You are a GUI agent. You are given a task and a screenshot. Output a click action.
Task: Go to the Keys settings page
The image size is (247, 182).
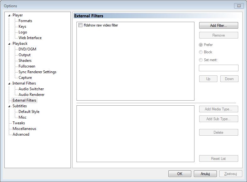(x=22, y=26)
